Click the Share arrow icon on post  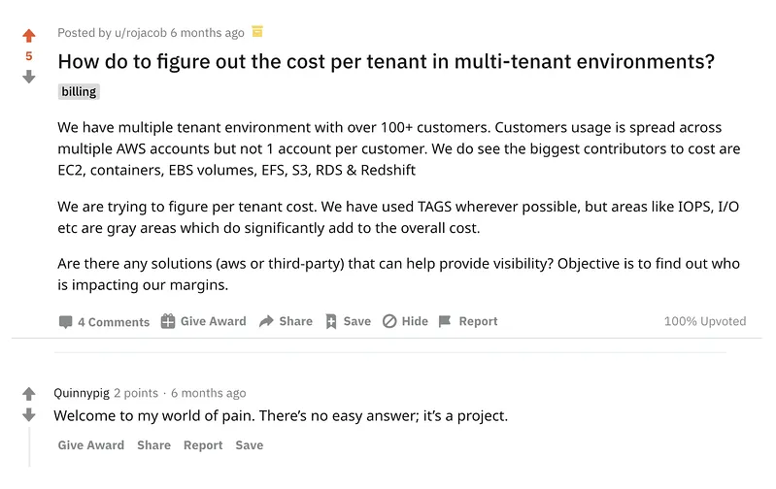pos(266,321)
